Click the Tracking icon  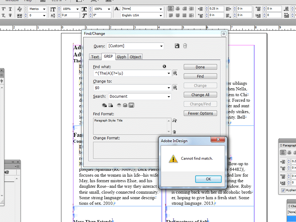[x=19, y=15]
